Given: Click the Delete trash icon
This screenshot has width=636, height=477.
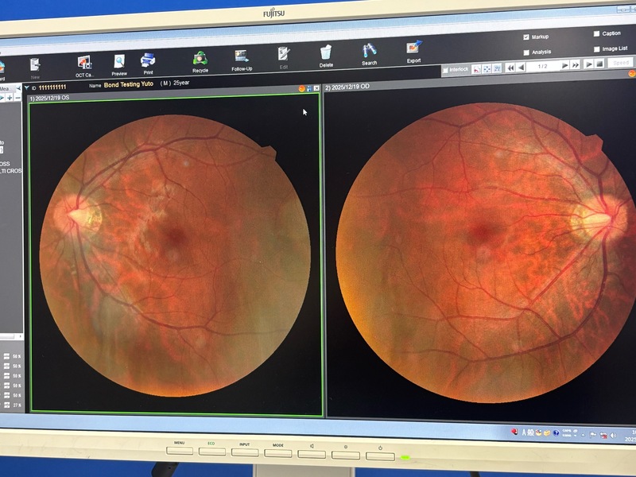Looking at the screenshot, I should (x=326, y=52).
